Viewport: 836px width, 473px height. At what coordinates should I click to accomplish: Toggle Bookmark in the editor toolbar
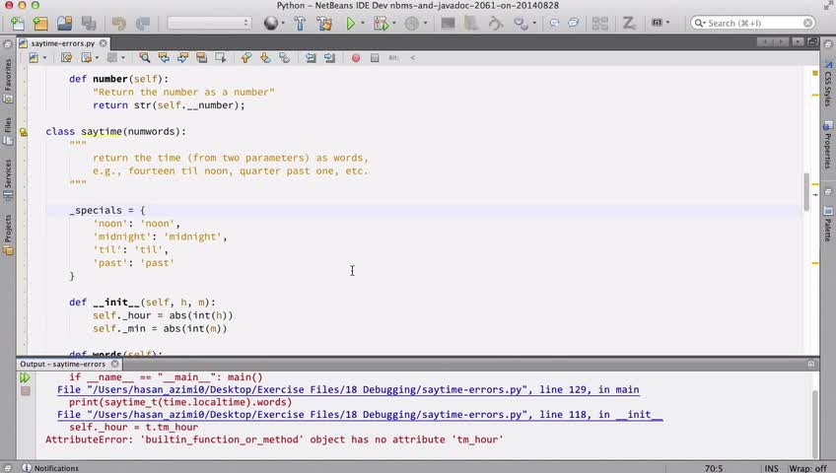point(284,57)
